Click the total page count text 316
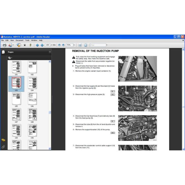The height and width of the screenshot is (185, 185). 54,45
